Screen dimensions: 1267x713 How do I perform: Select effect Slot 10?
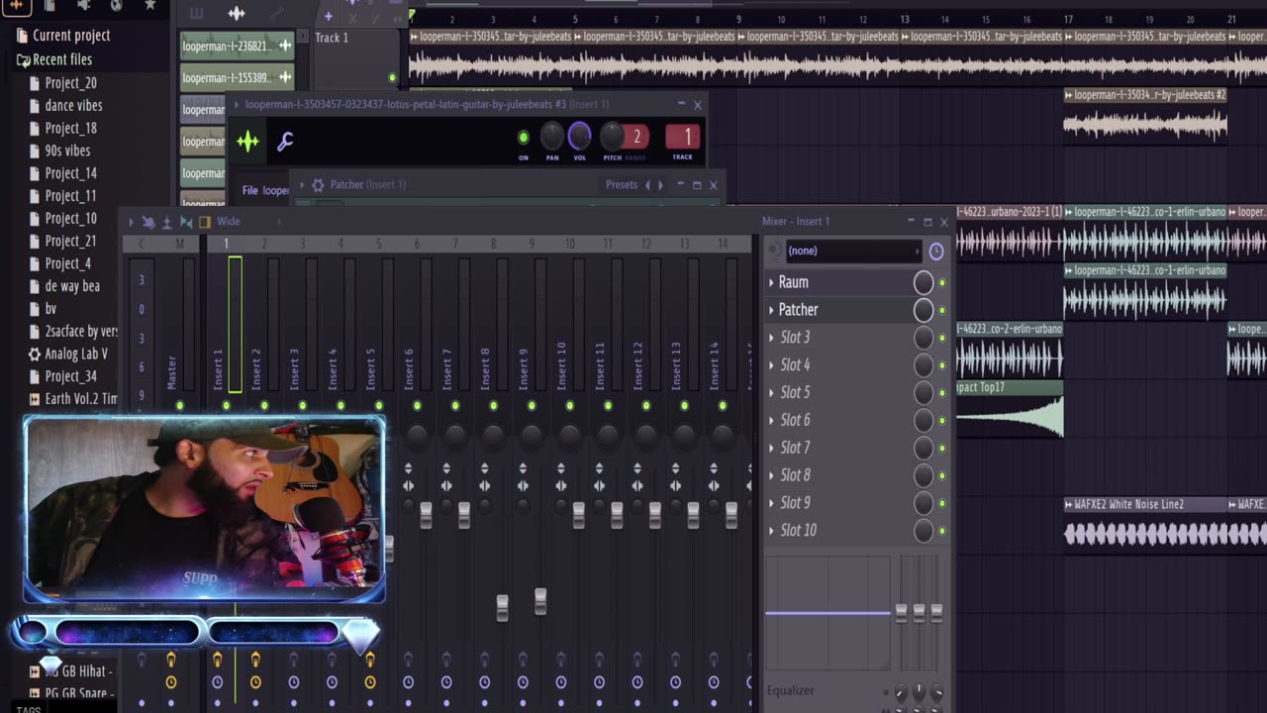[x=798, y=531]
